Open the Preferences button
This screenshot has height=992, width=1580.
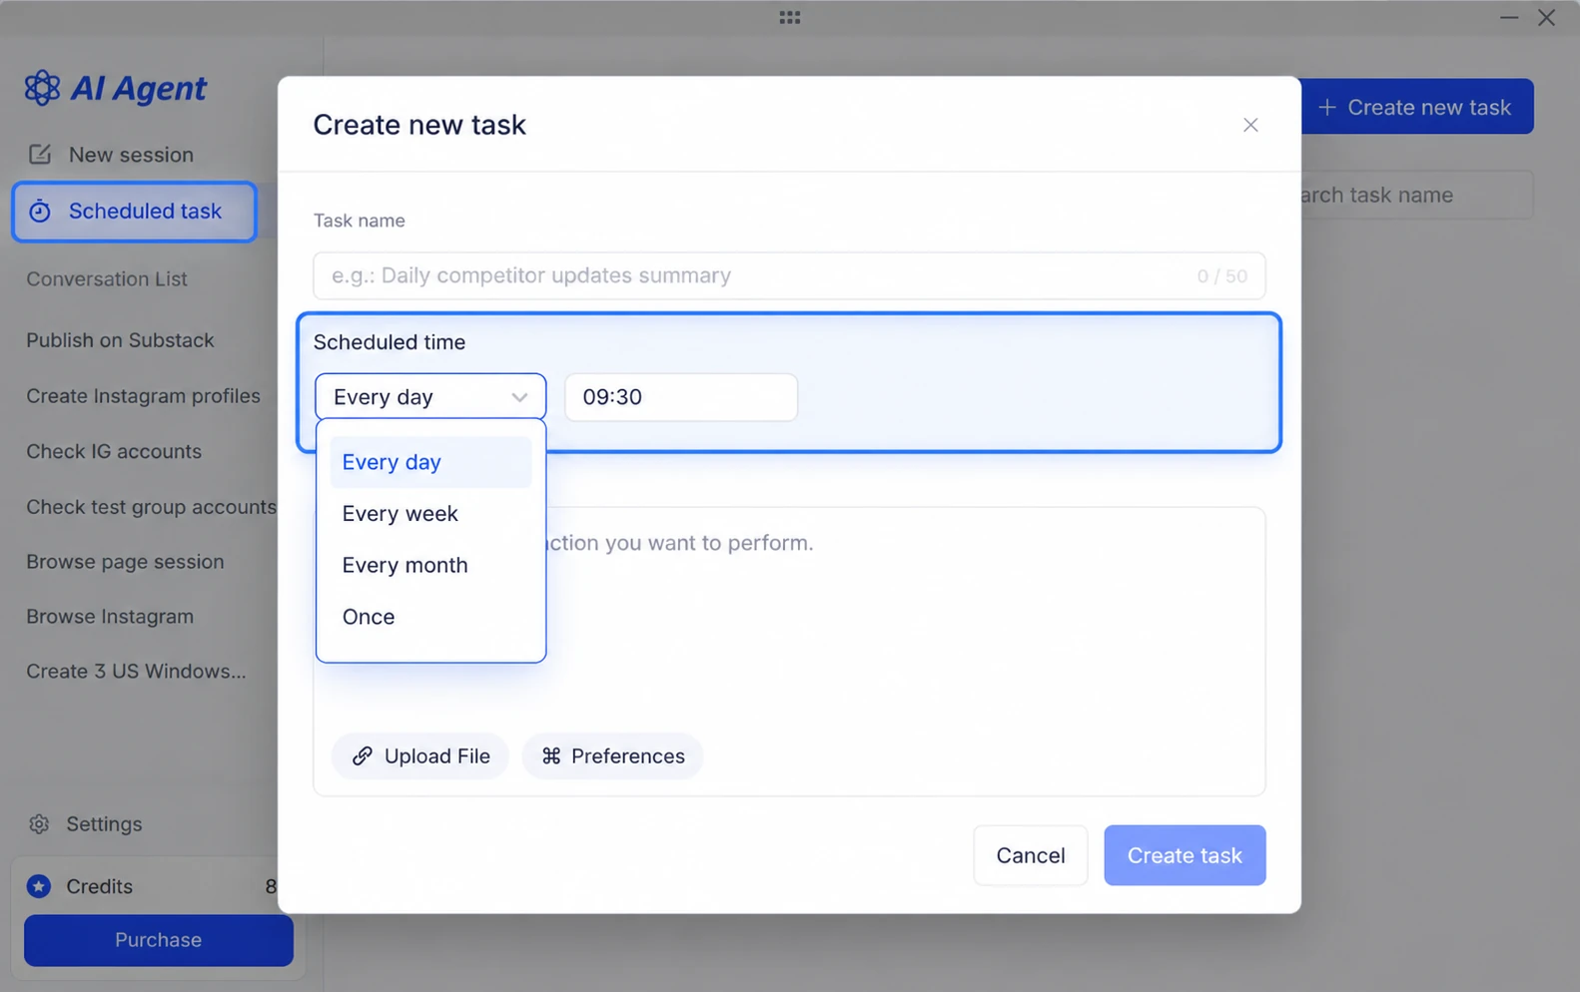coord(612,756)
